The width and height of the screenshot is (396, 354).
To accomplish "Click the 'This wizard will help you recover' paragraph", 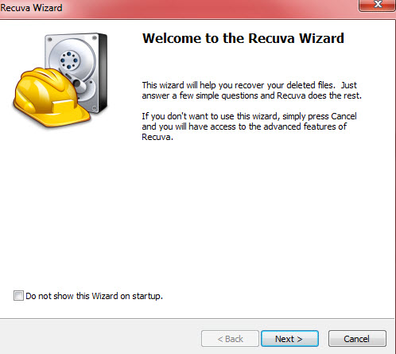I will point(252,91).
